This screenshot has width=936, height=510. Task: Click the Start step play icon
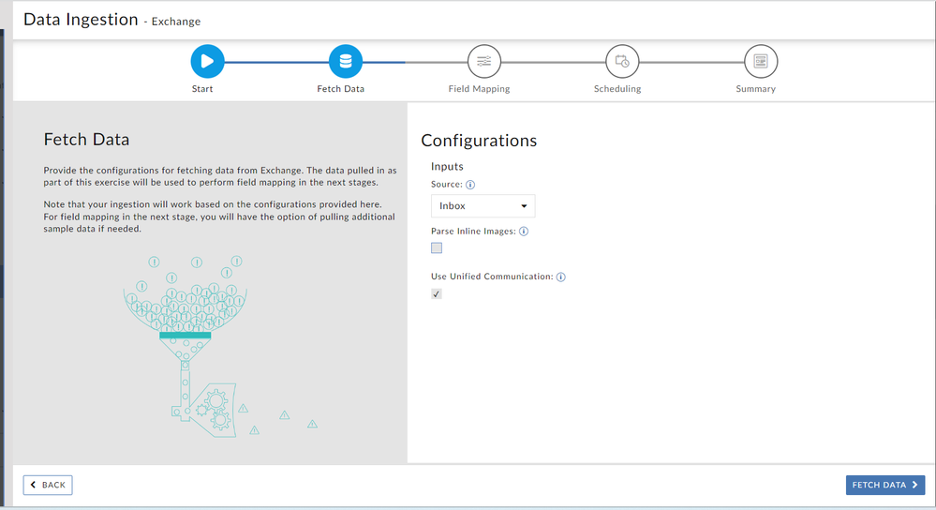click(207, 62)
